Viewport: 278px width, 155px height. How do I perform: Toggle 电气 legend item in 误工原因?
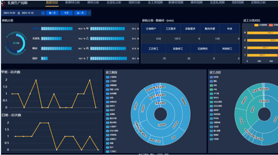pyautogui.click(x=108, y=147)
